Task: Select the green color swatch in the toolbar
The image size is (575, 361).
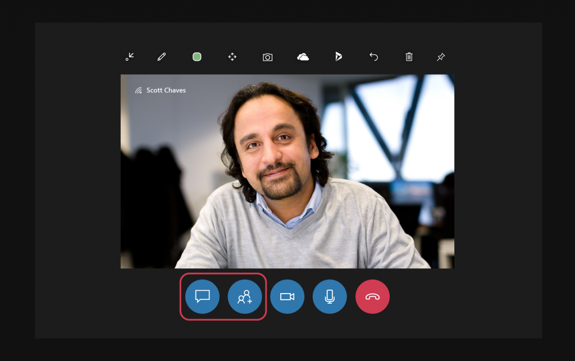Action: point(197,57)
